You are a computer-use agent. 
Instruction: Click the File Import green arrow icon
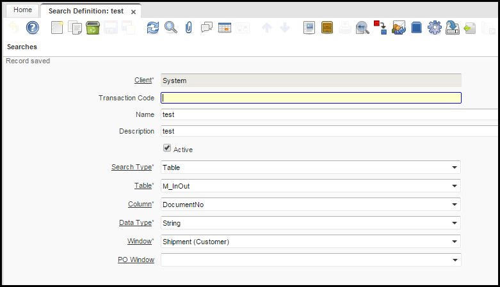click(470, 28)
